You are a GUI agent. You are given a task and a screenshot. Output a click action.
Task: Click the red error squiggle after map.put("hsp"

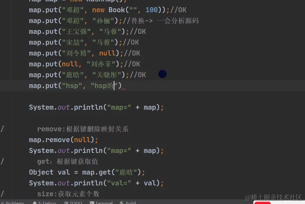pos(124,89)
